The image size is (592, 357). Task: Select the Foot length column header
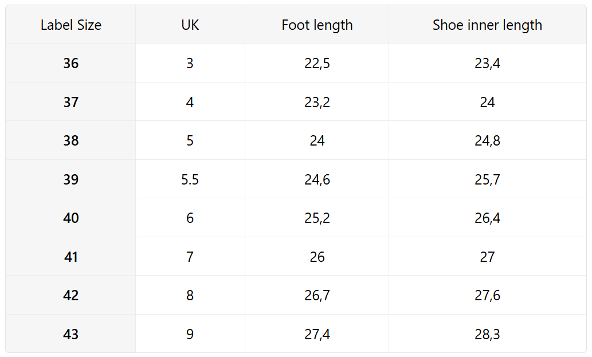tap(317, 25)
